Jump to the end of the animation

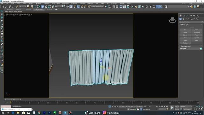click(167, 107)
